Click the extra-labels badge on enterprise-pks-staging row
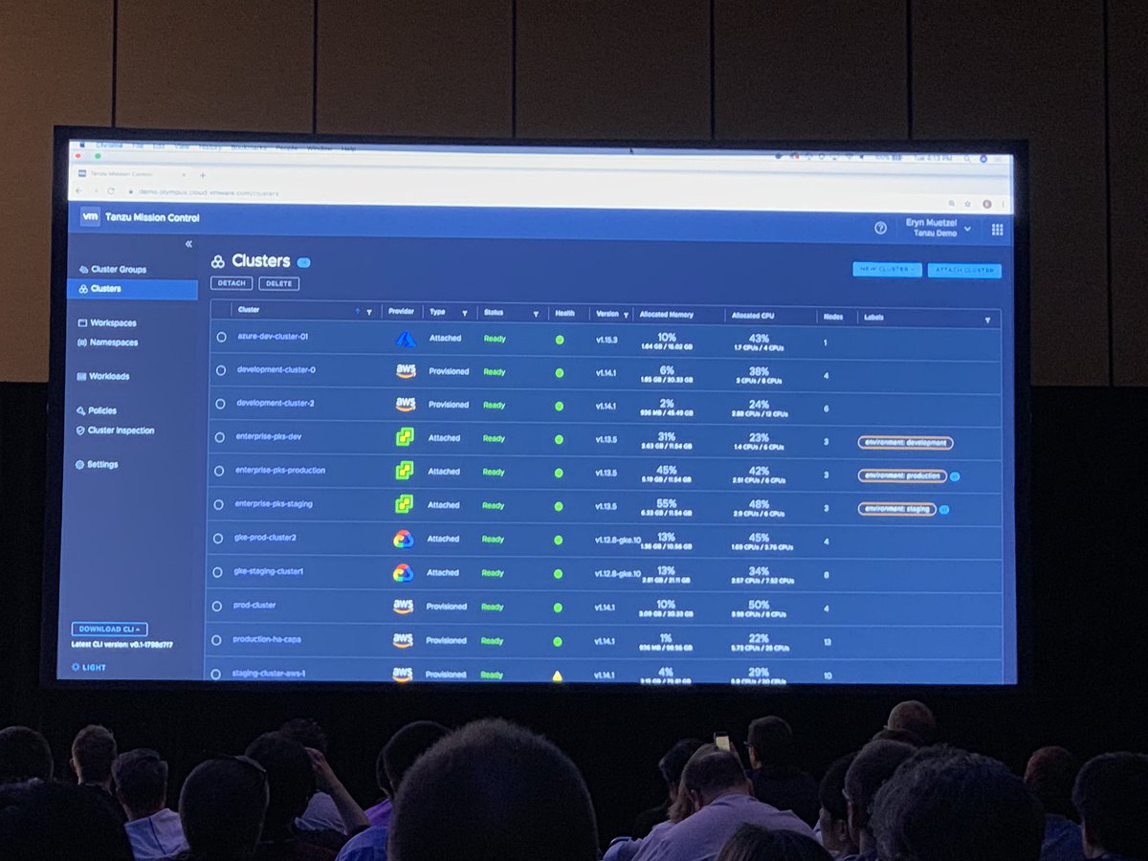Viewport: 1148px width, 861px height. coord(944,510)
